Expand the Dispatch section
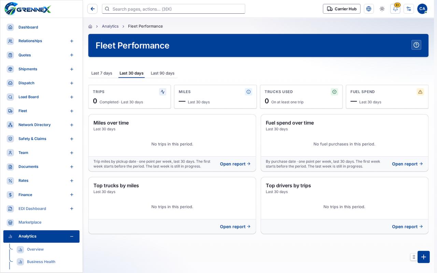 [72, 83]
